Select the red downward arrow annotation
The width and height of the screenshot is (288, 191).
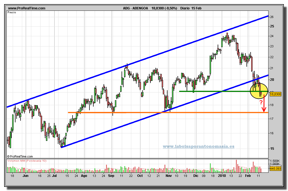tap(264, 104)
